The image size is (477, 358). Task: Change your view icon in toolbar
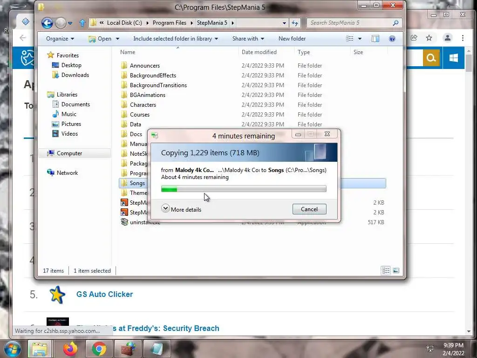click(x=350, y=39)
